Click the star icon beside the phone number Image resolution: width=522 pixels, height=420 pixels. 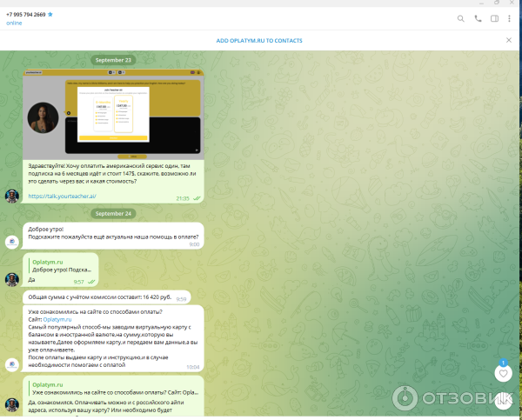click(x=50, y=14)
